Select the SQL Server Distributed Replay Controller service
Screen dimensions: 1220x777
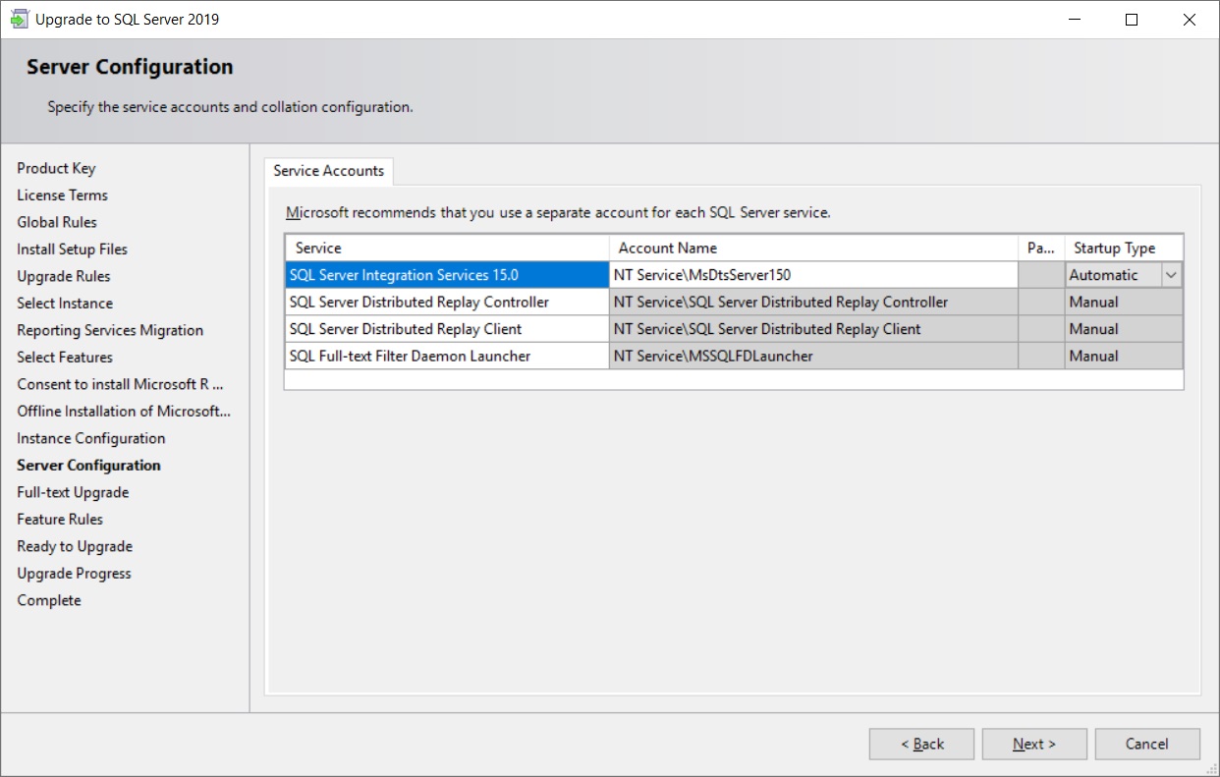pyautogui.click(x=447, y=302)
